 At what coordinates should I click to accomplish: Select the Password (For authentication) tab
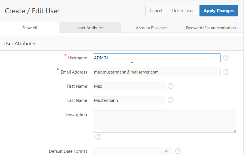coord(213,28)
